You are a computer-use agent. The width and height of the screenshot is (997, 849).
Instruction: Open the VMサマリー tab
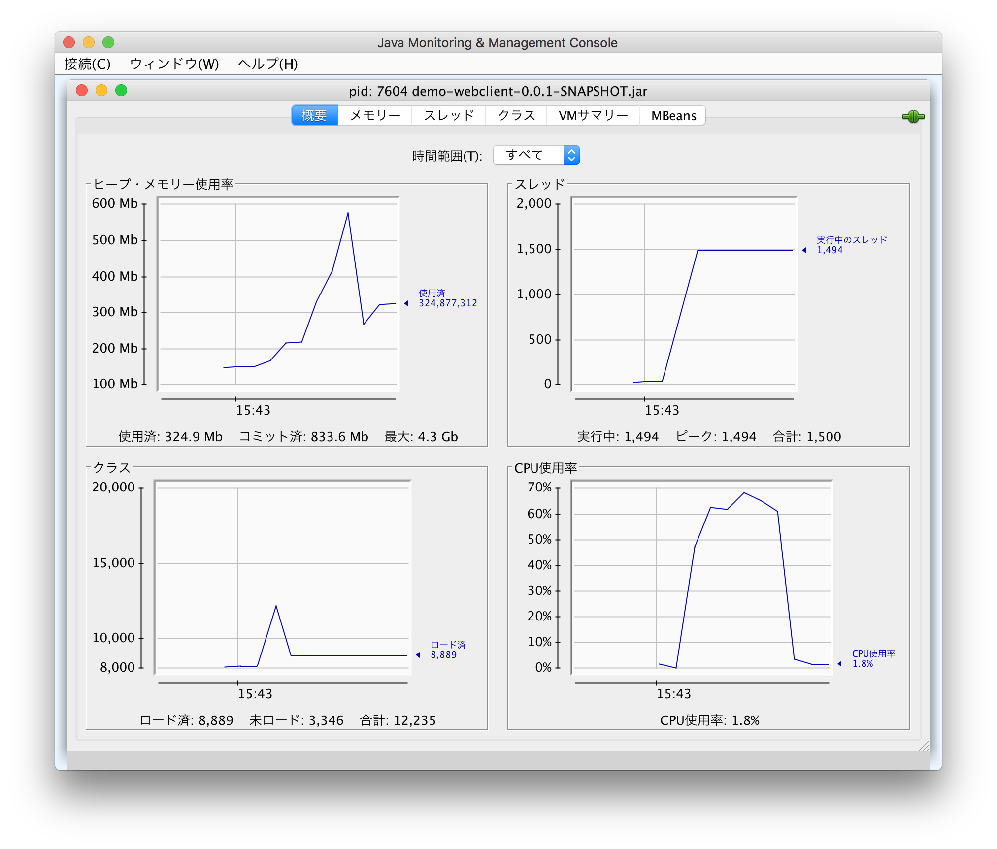pyautogui.click(x=593, y=115)
